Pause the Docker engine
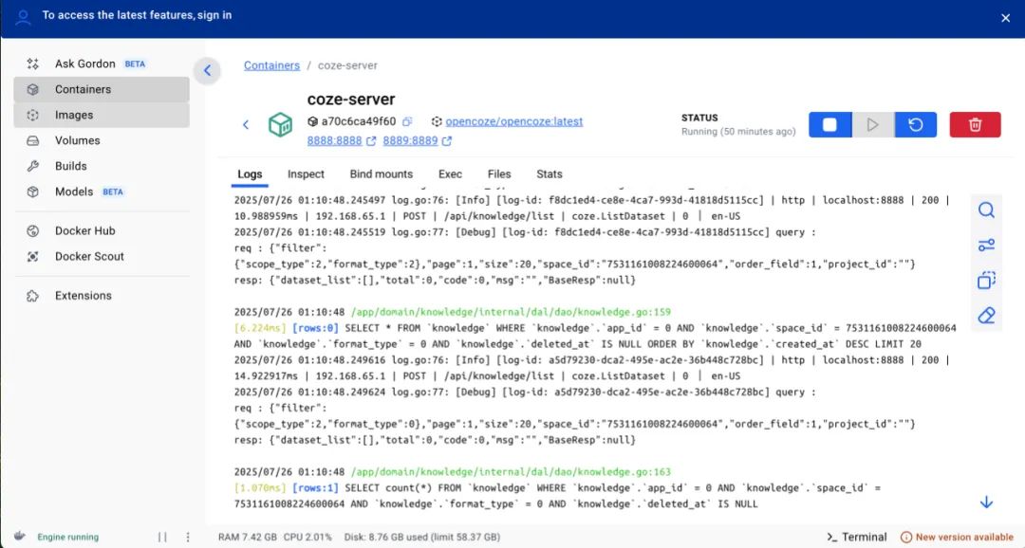This screenshot has height=548, width=1025. click(162, 537)
